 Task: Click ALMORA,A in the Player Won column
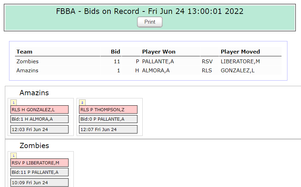156,71
